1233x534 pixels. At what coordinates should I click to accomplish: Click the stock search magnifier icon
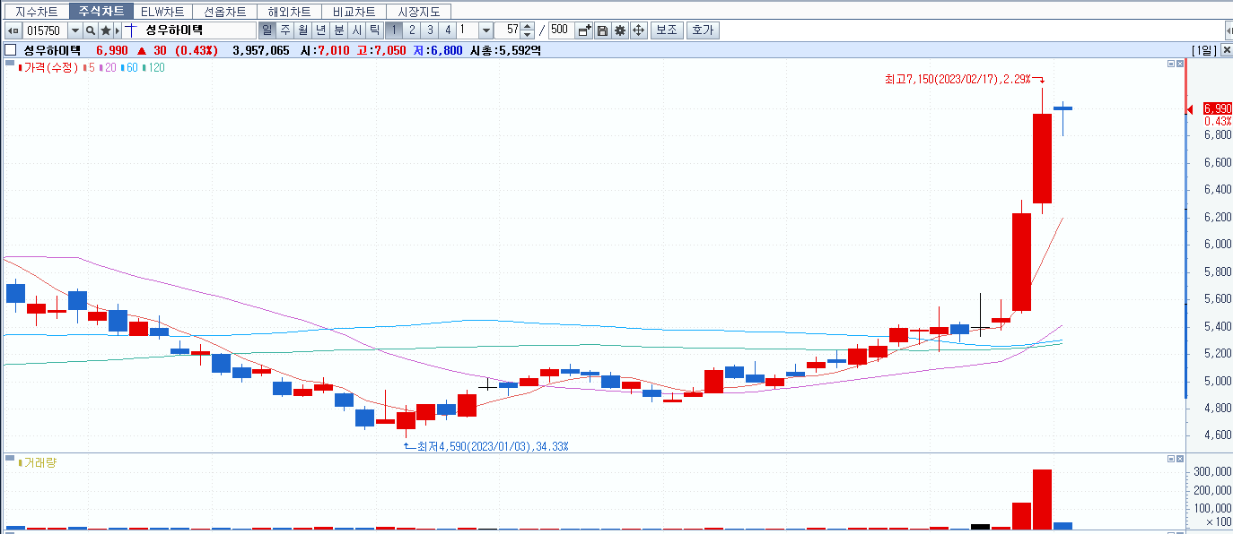(x=91, y=30)
